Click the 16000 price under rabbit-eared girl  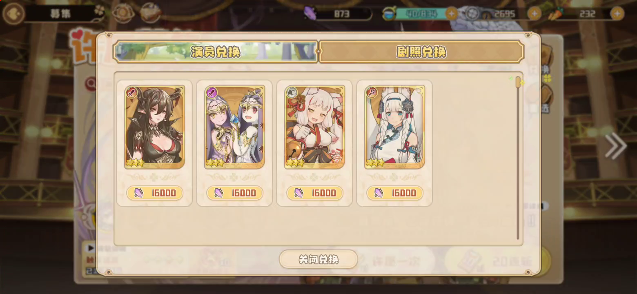tap(395, 193)
